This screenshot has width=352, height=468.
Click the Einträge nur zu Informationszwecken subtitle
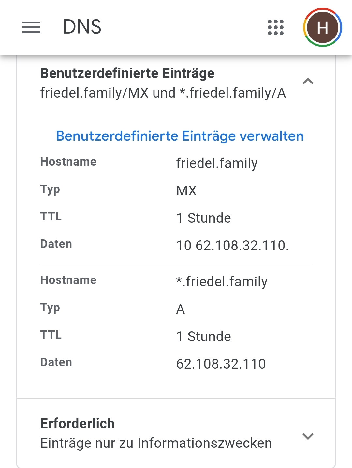[156, 443]
